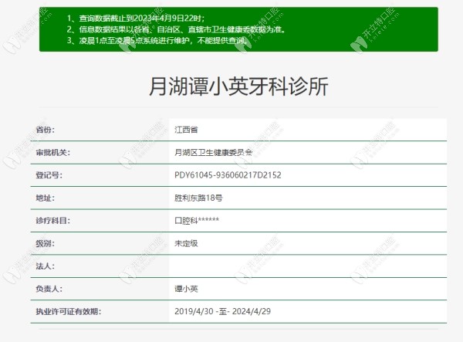Select the value 口腔科******
The height and width of the screenshot is (342, 463).
tap(197, 221)
